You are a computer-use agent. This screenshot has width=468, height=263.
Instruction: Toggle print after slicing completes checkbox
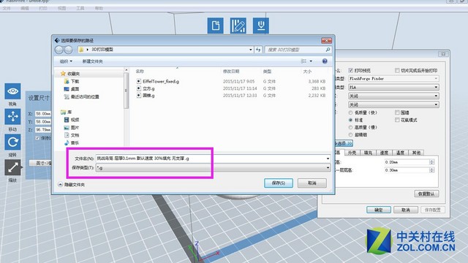pyautogui.click(x=397, y=70)
